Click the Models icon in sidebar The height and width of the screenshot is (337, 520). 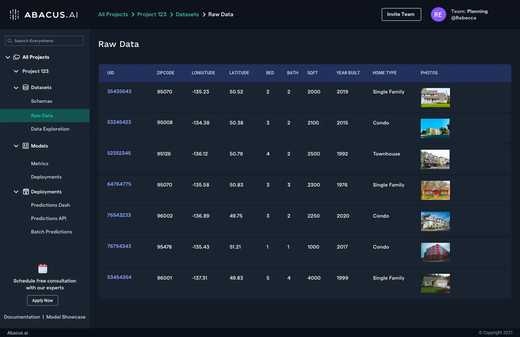coord(26,146)
